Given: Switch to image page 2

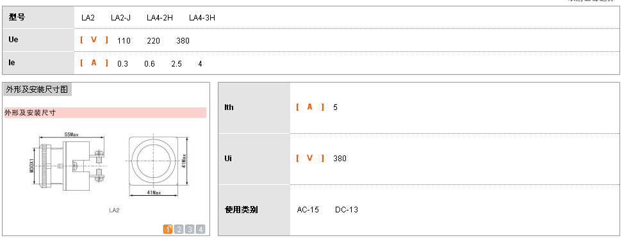Looking at the screenshot, I should (179, 229).
